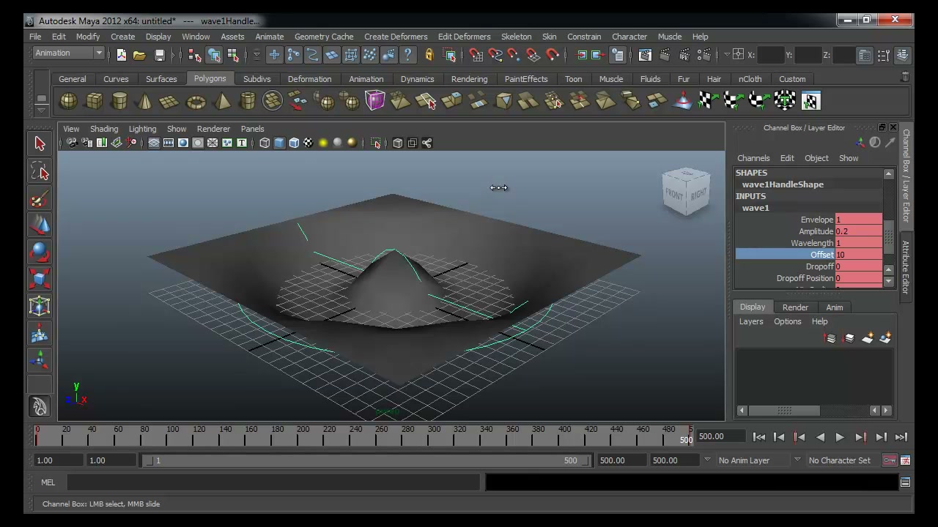Screen dimensions: 938x527
Task: Open the Render View clapperboard icon
Action: pos(645,55)
